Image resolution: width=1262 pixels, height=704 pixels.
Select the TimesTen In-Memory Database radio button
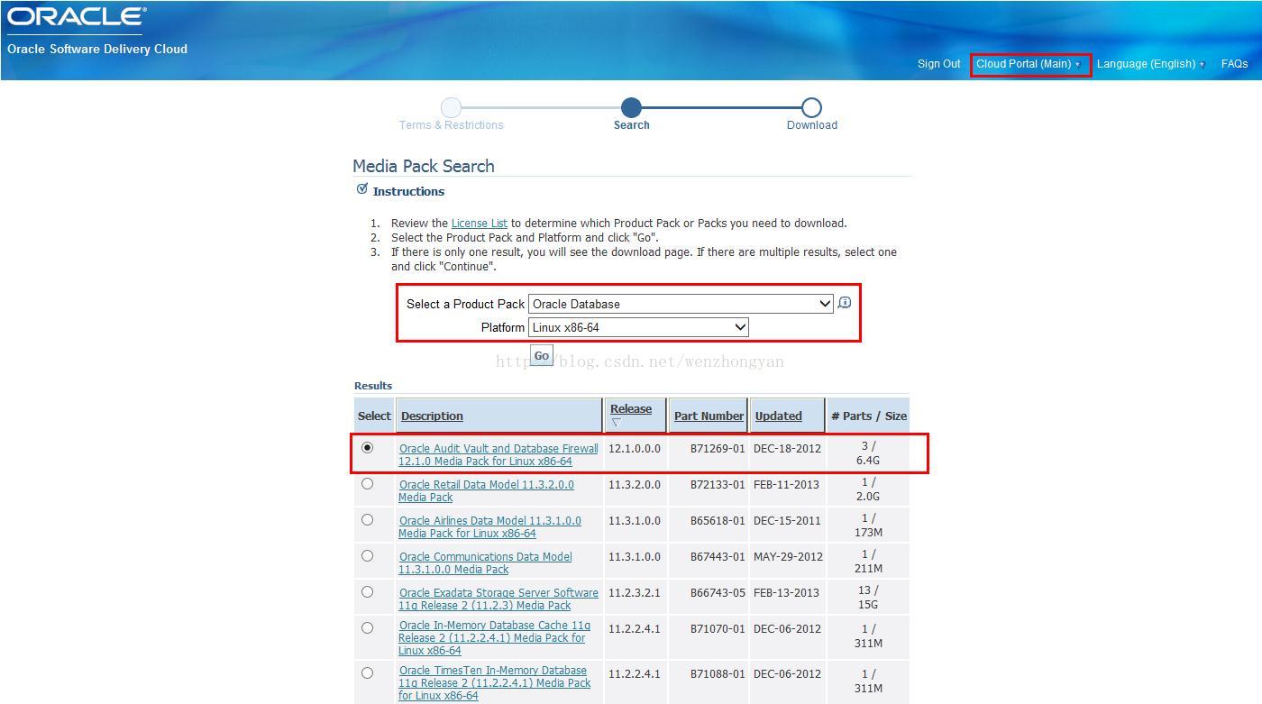tap(367, 672)
